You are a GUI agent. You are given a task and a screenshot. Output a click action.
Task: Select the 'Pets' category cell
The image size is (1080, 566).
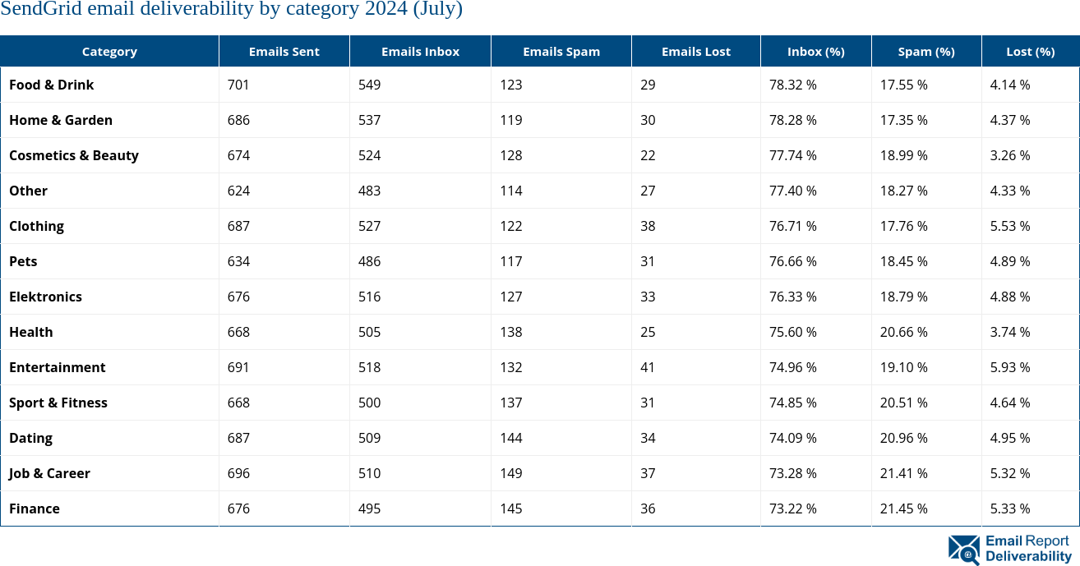pos(110,261)
